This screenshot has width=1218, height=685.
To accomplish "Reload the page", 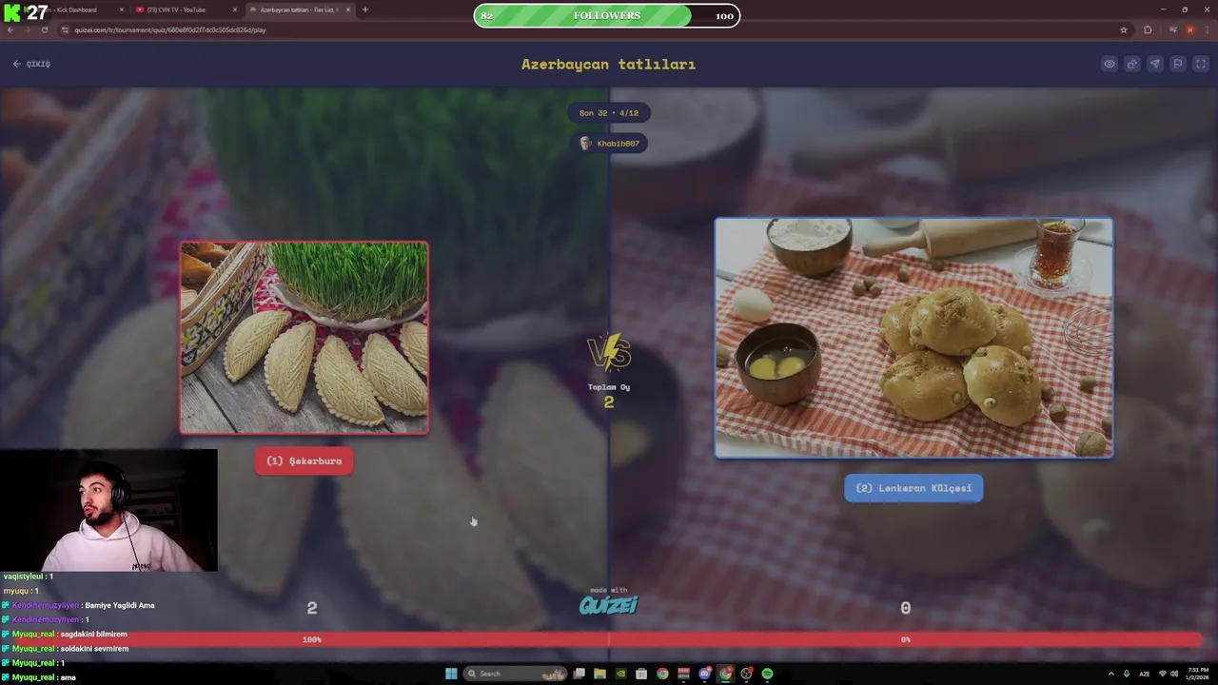I will [45, 29].
